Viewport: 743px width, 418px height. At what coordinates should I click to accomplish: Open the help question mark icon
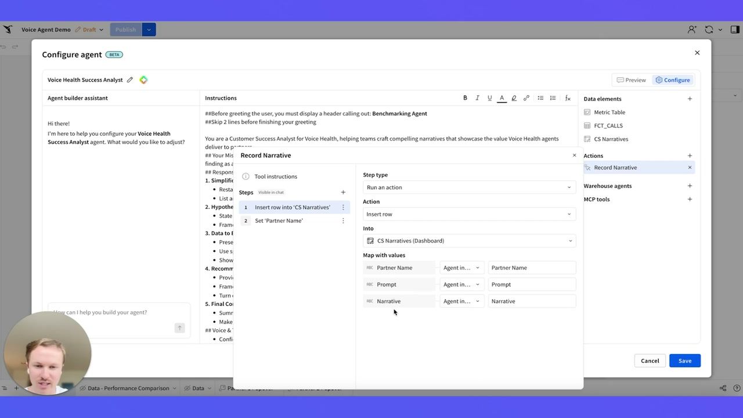[737, 388]
